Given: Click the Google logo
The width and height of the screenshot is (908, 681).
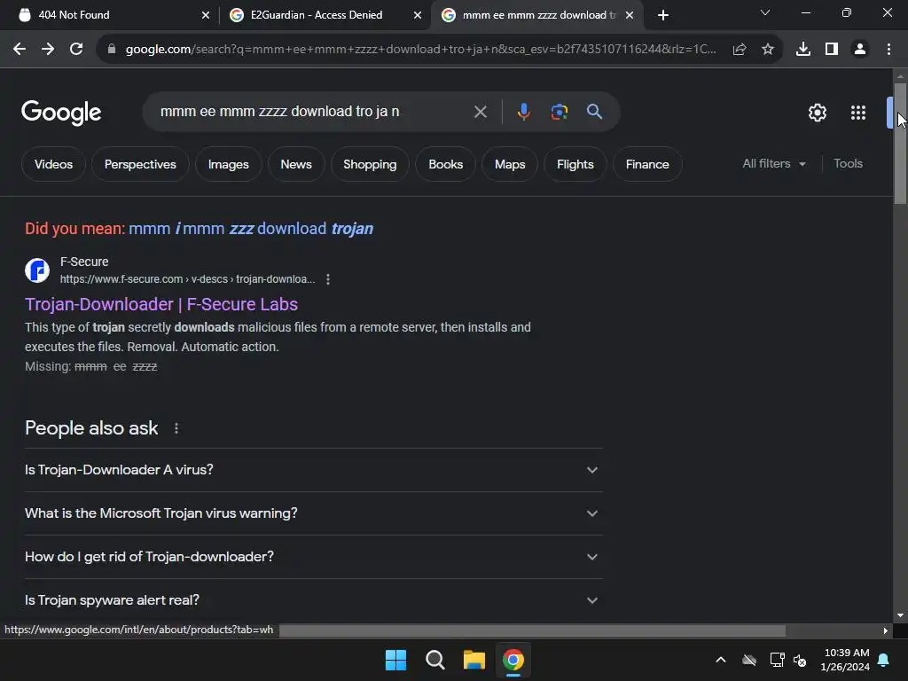Looking at the screenshot, I should click(61, 113).
